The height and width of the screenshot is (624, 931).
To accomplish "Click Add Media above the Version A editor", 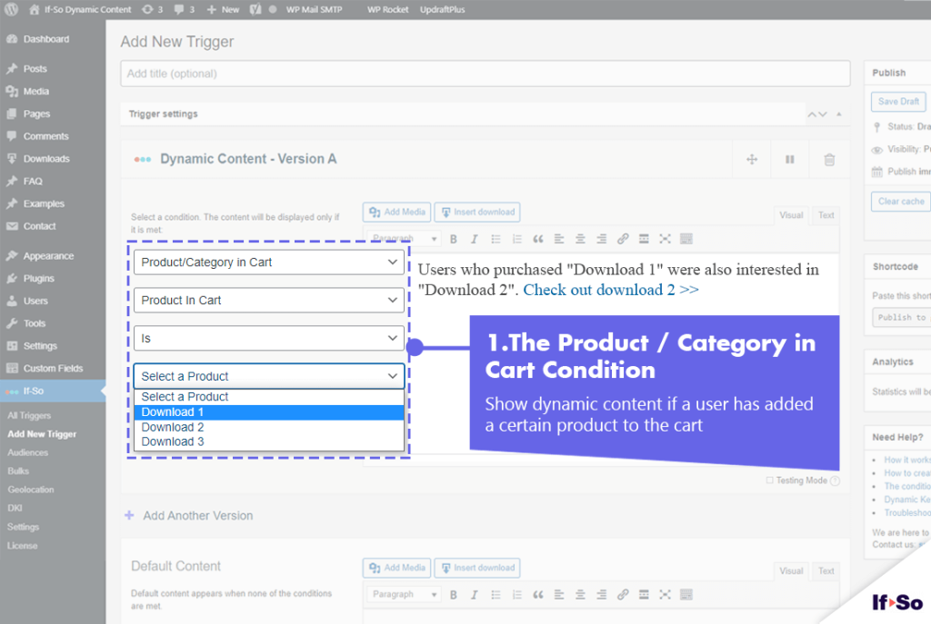I will tap(396, 213).
